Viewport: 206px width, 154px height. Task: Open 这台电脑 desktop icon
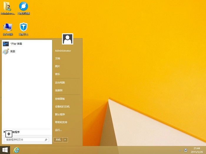tap(7, 28)
